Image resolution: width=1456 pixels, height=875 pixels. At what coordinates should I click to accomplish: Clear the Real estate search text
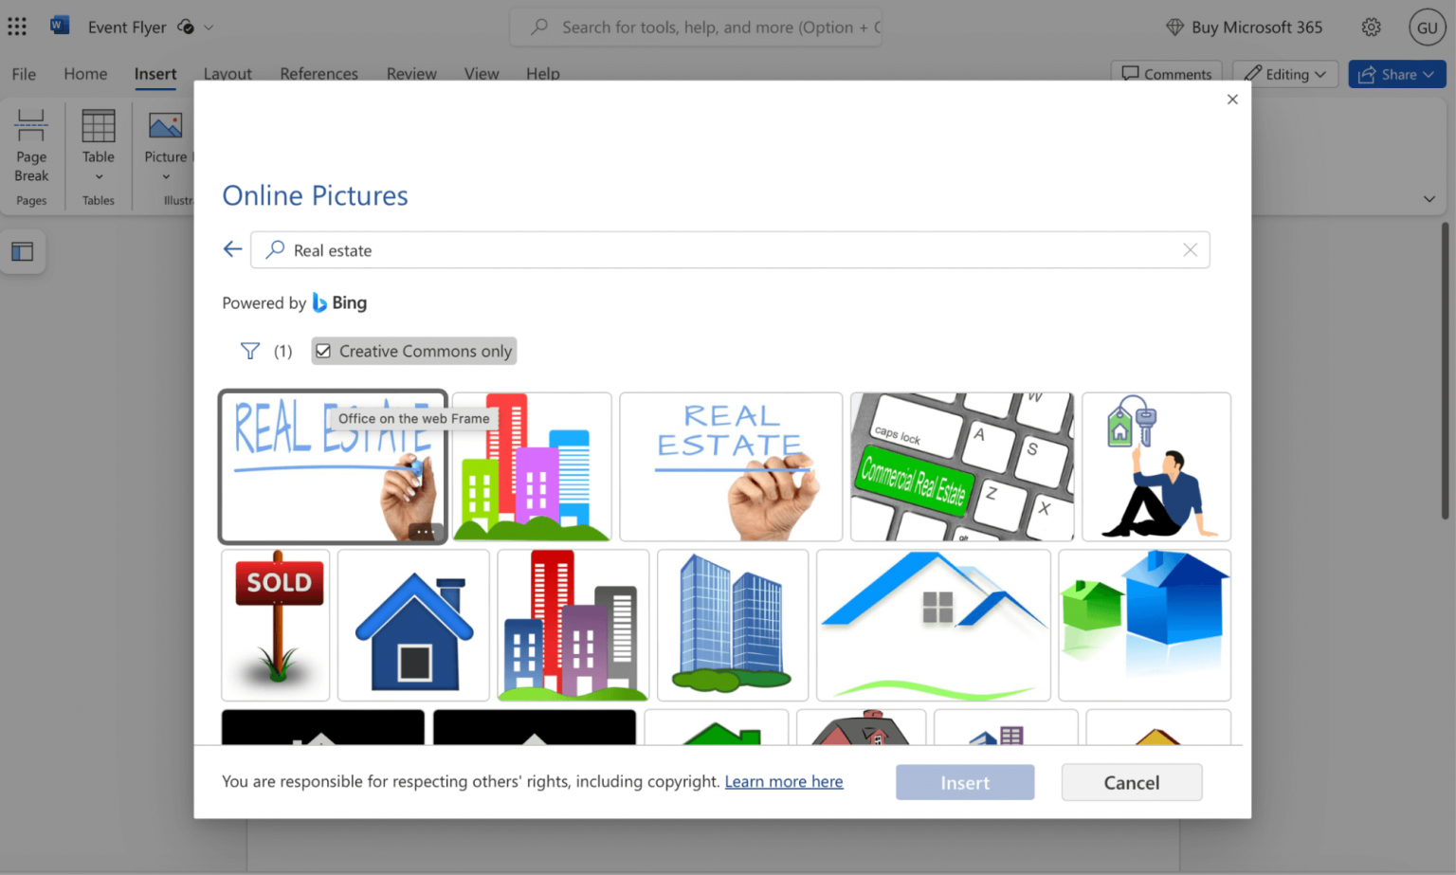pyautogui.click(x=1190, y=250)
